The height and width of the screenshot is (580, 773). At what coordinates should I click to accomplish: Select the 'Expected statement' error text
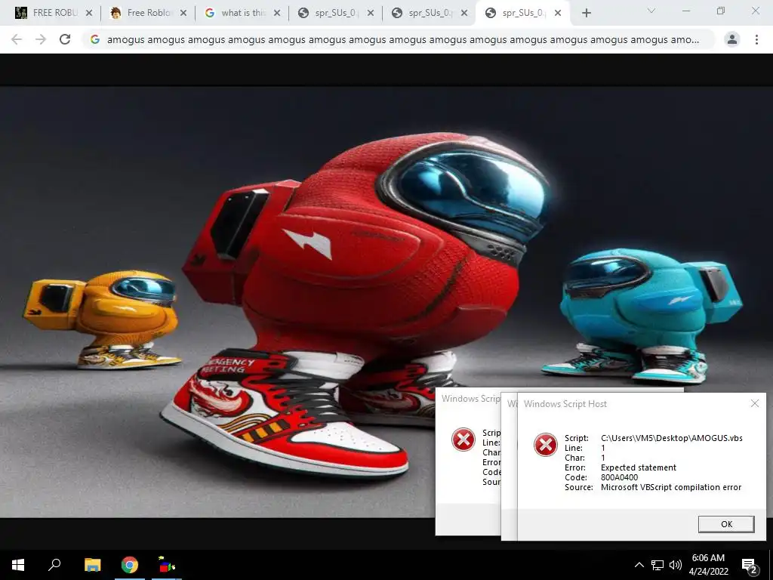(639, 467)
